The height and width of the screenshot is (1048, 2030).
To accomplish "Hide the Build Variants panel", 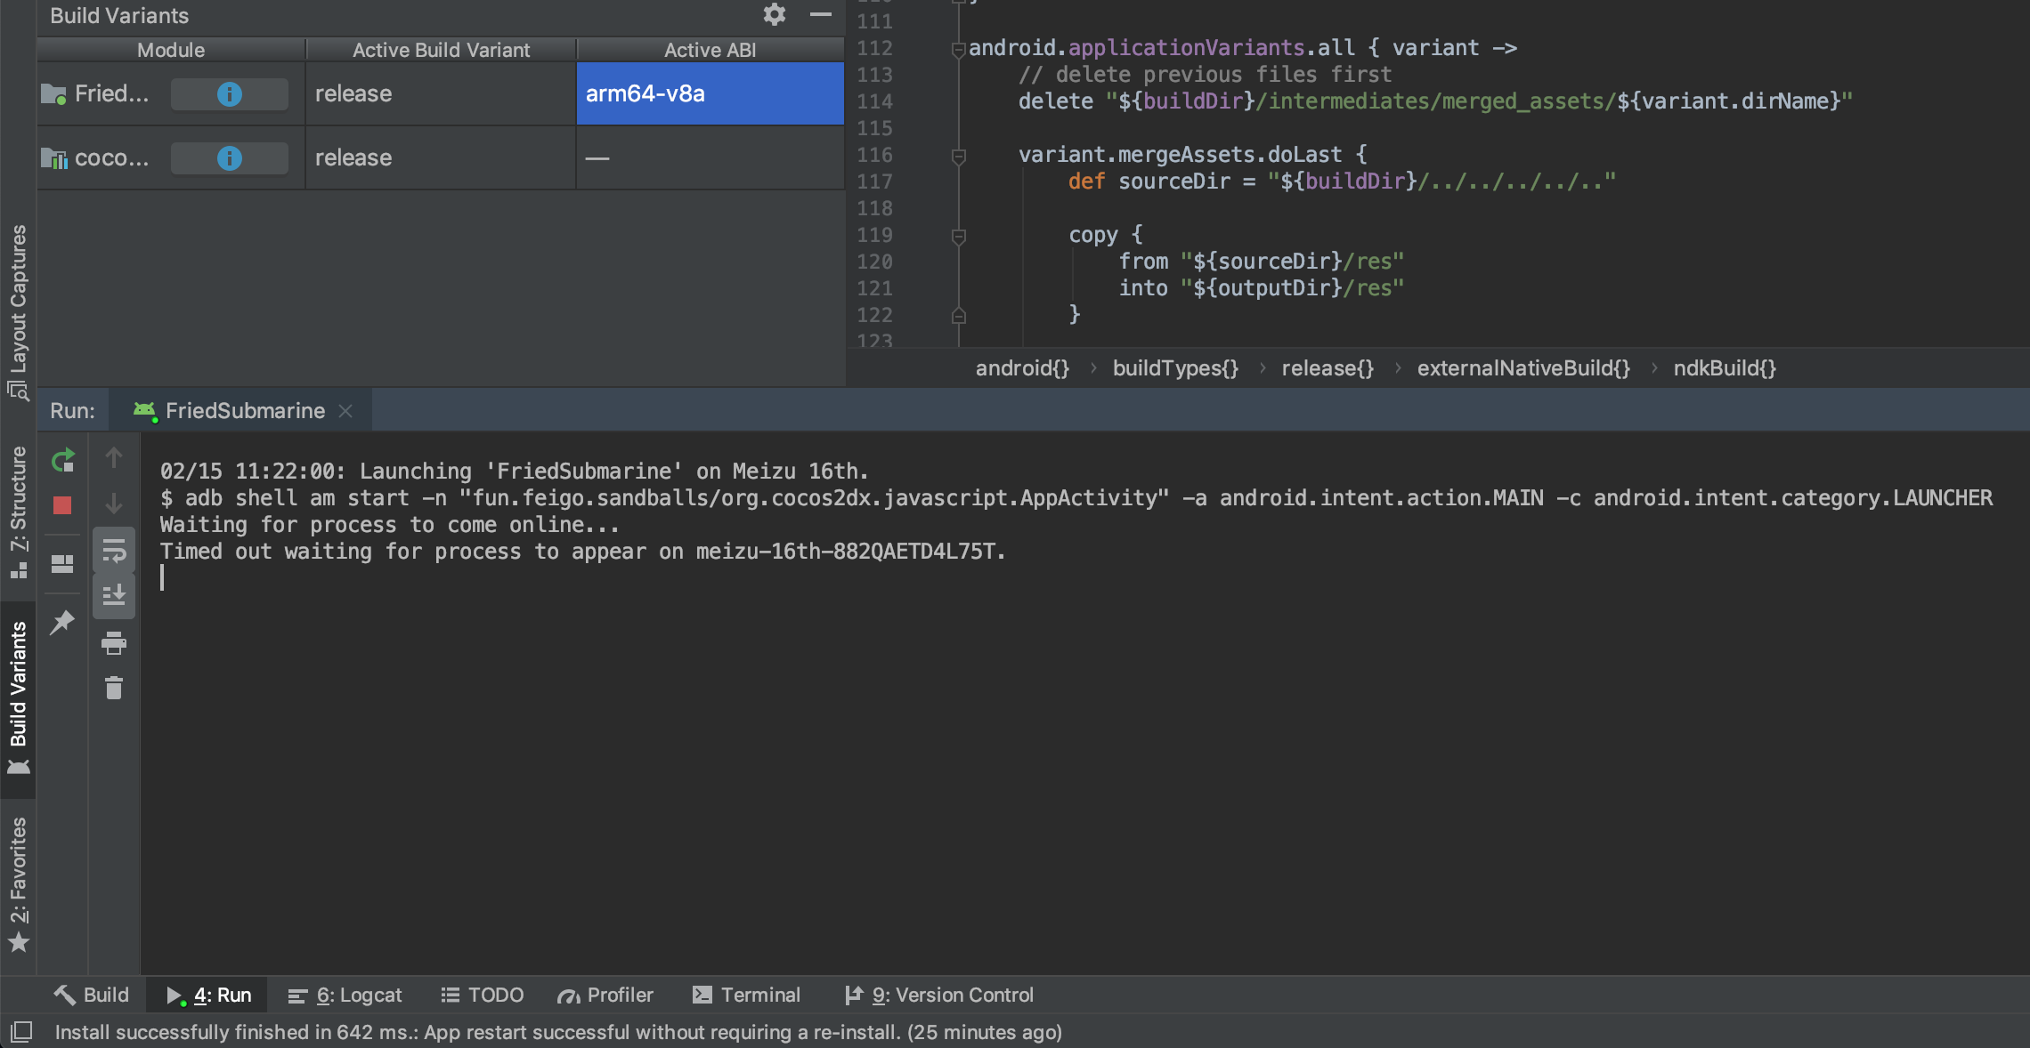I will pyautogui.click(x=821, y=14).
